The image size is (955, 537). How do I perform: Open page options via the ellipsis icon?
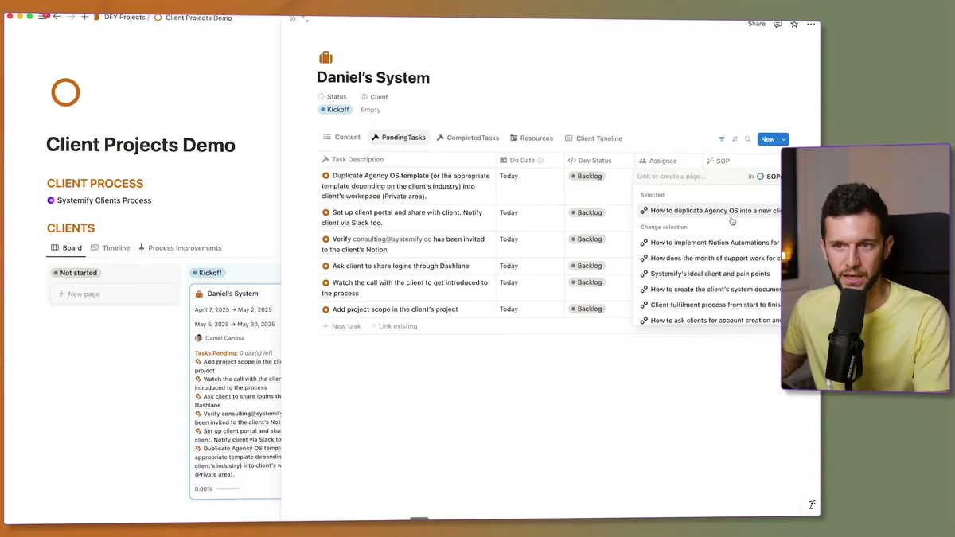click(811, 24)
